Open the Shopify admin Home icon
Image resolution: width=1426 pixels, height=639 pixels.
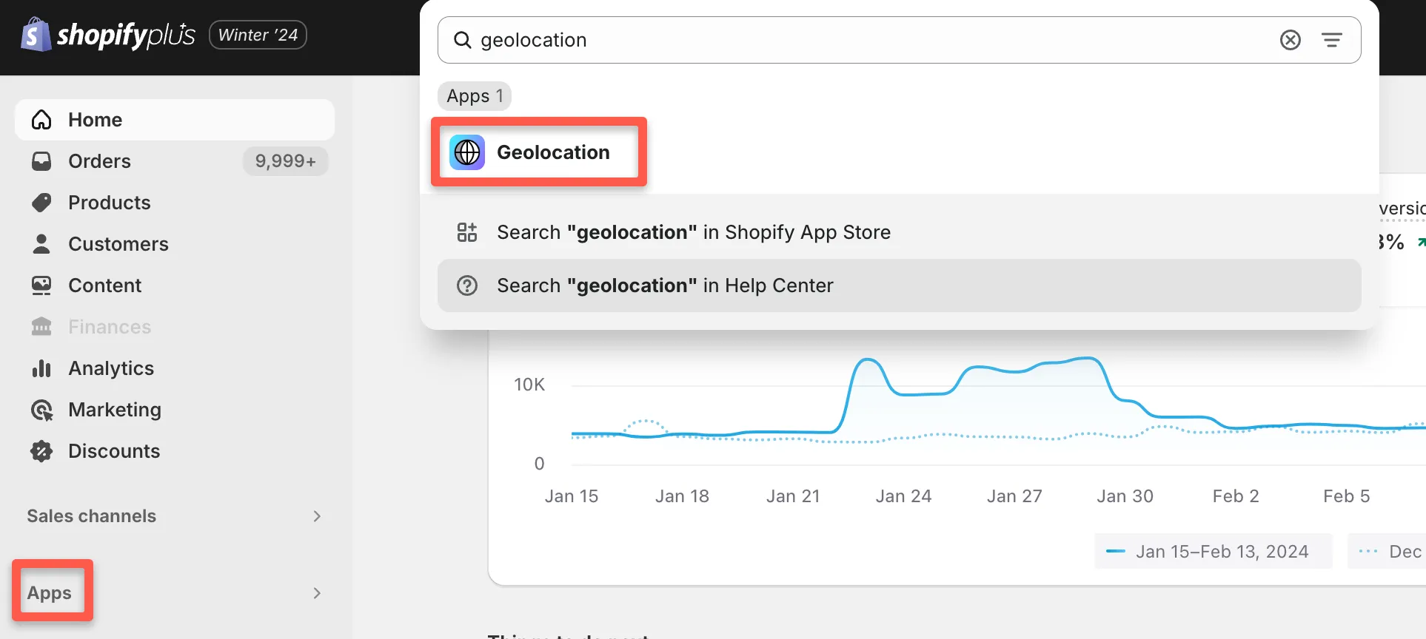pos(41,119)
